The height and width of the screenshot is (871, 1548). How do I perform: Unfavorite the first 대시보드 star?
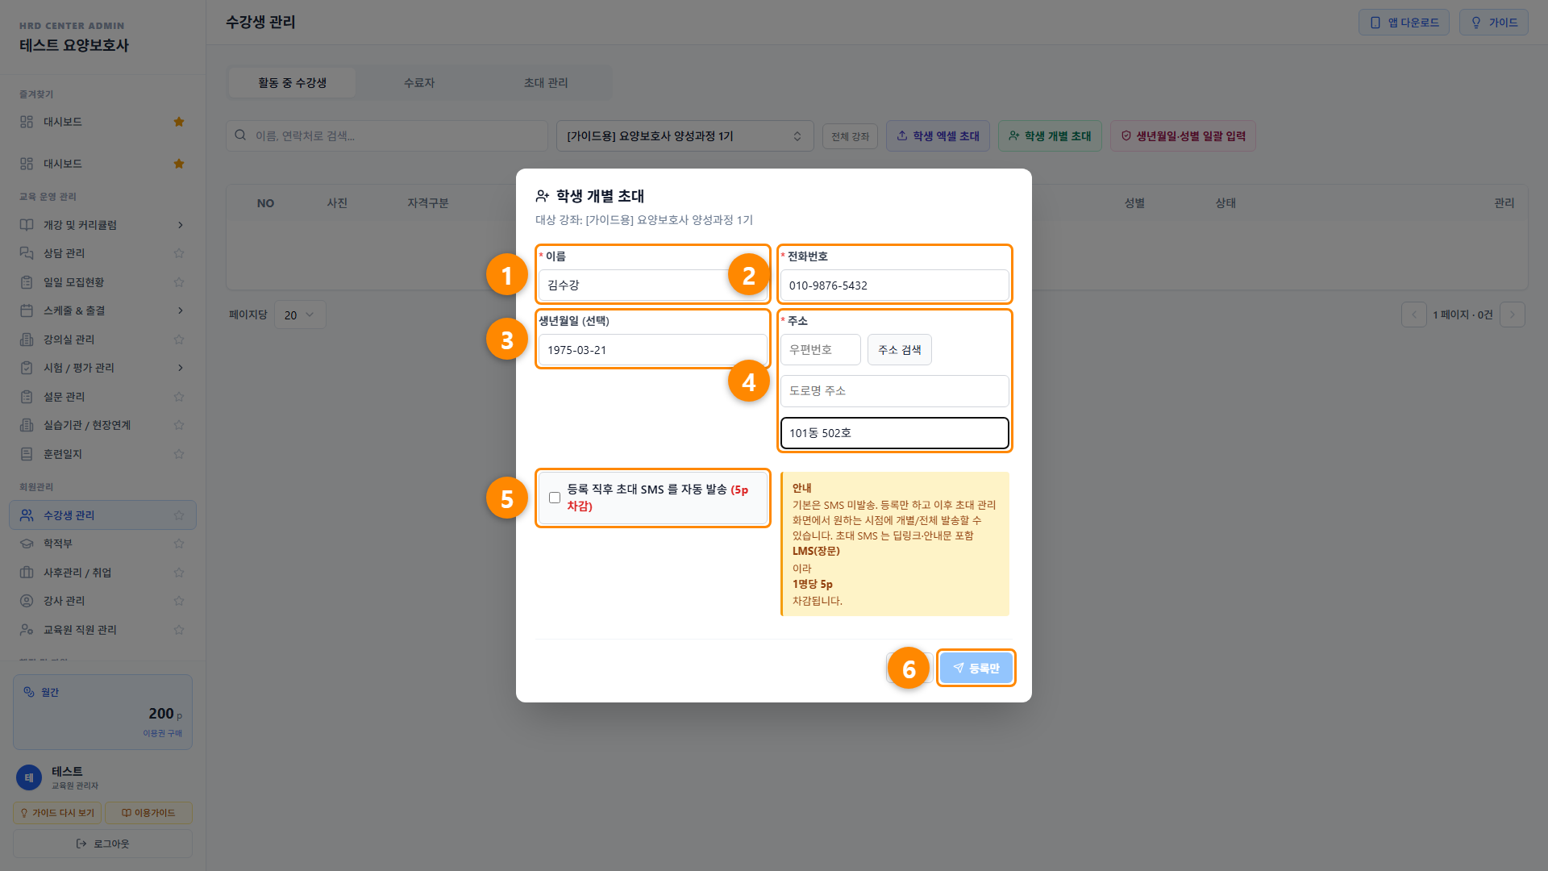click(x=179, y=122)
